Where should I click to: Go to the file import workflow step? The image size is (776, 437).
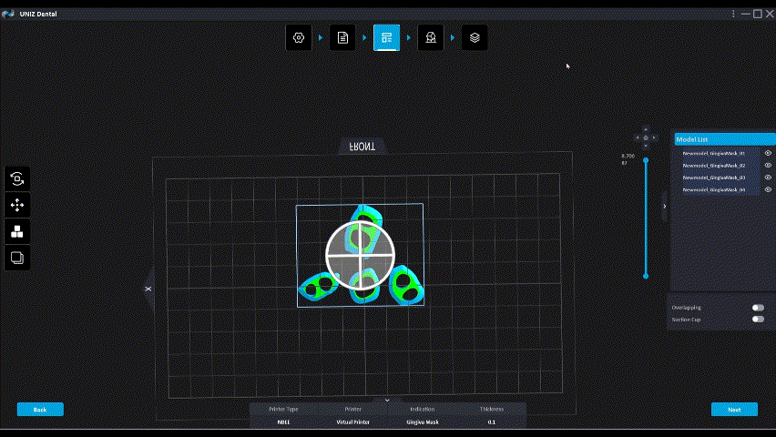point(342,37)
